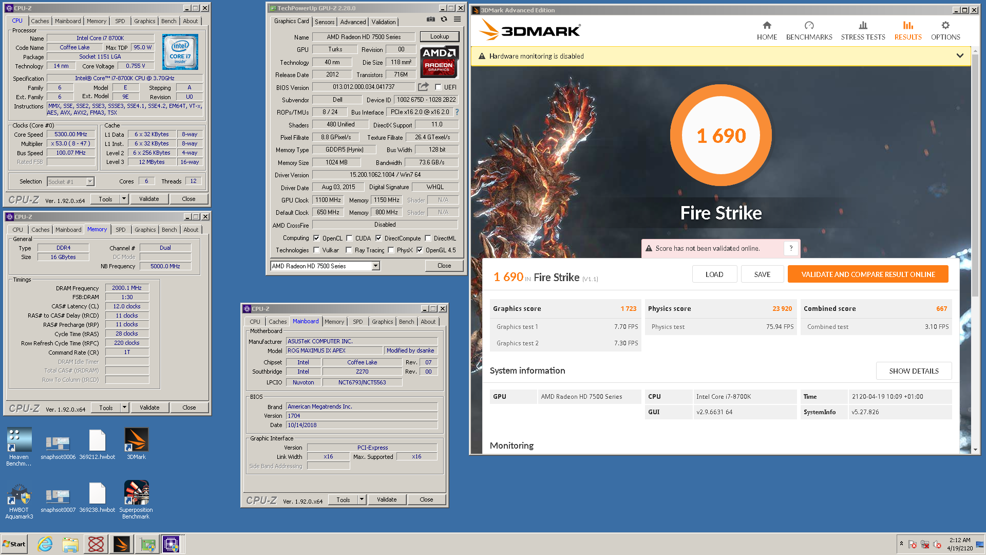Toggle the Vulkan checkbox
986x555 pixels.
317,250
